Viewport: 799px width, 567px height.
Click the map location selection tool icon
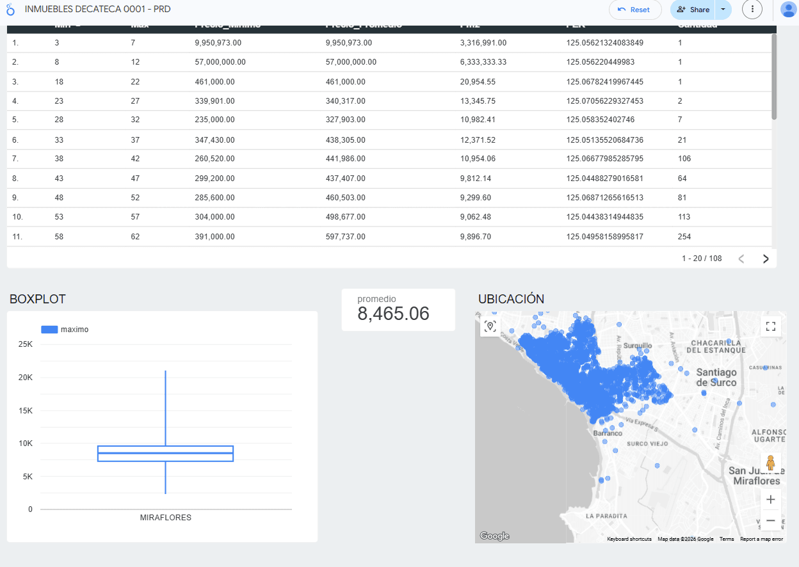click(x=490, y=326)
